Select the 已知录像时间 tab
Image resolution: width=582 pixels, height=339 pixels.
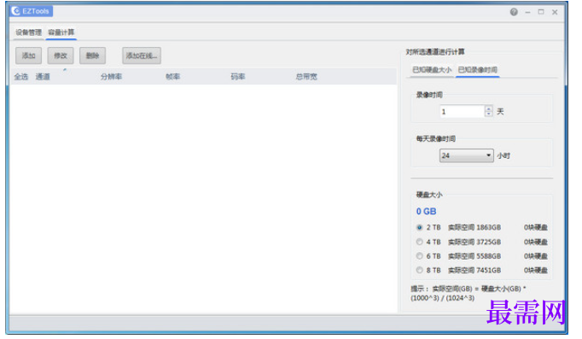pyautogui.click(x=477, y=70)
